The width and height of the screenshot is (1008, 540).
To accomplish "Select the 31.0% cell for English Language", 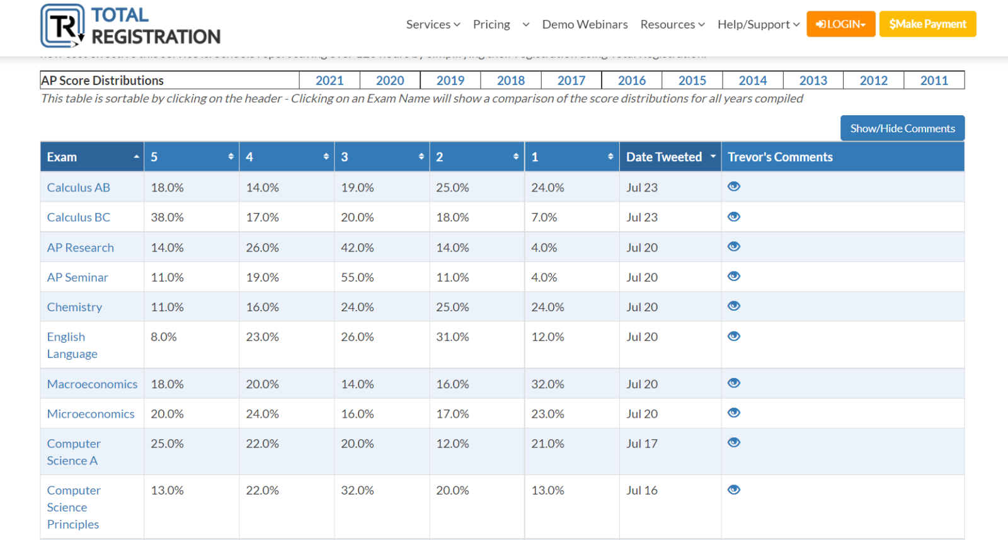I will point(477,345).
